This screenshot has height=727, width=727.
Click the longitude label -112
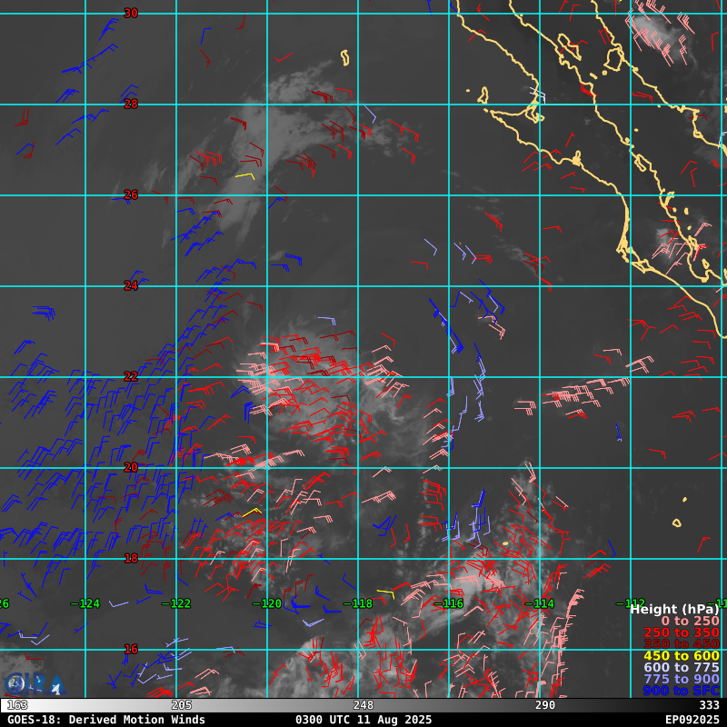631,603
